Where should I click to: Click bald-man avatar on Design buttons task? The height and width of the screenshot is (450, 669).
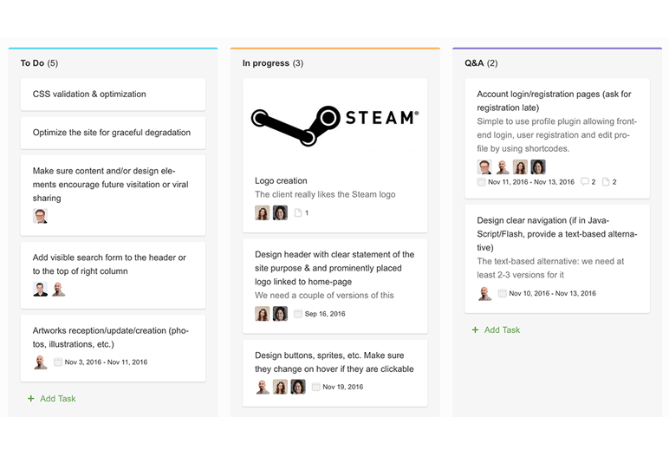(x=262, y=387)
